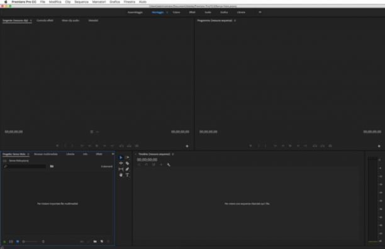Click Timeline playhead timecode 00;00;00;00
This screenshot has width=385, height=249.
(x=147, y=160)
